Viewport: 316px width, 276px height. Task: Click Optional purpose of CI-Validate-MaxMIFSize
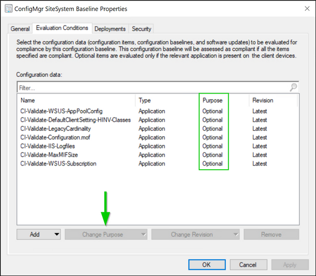coord(212,155)
